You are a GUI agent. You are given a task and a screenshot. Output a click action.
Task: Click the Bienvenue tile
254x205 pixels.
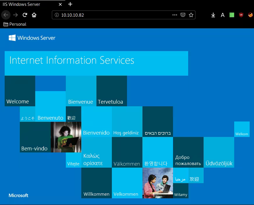pos(81,91)
